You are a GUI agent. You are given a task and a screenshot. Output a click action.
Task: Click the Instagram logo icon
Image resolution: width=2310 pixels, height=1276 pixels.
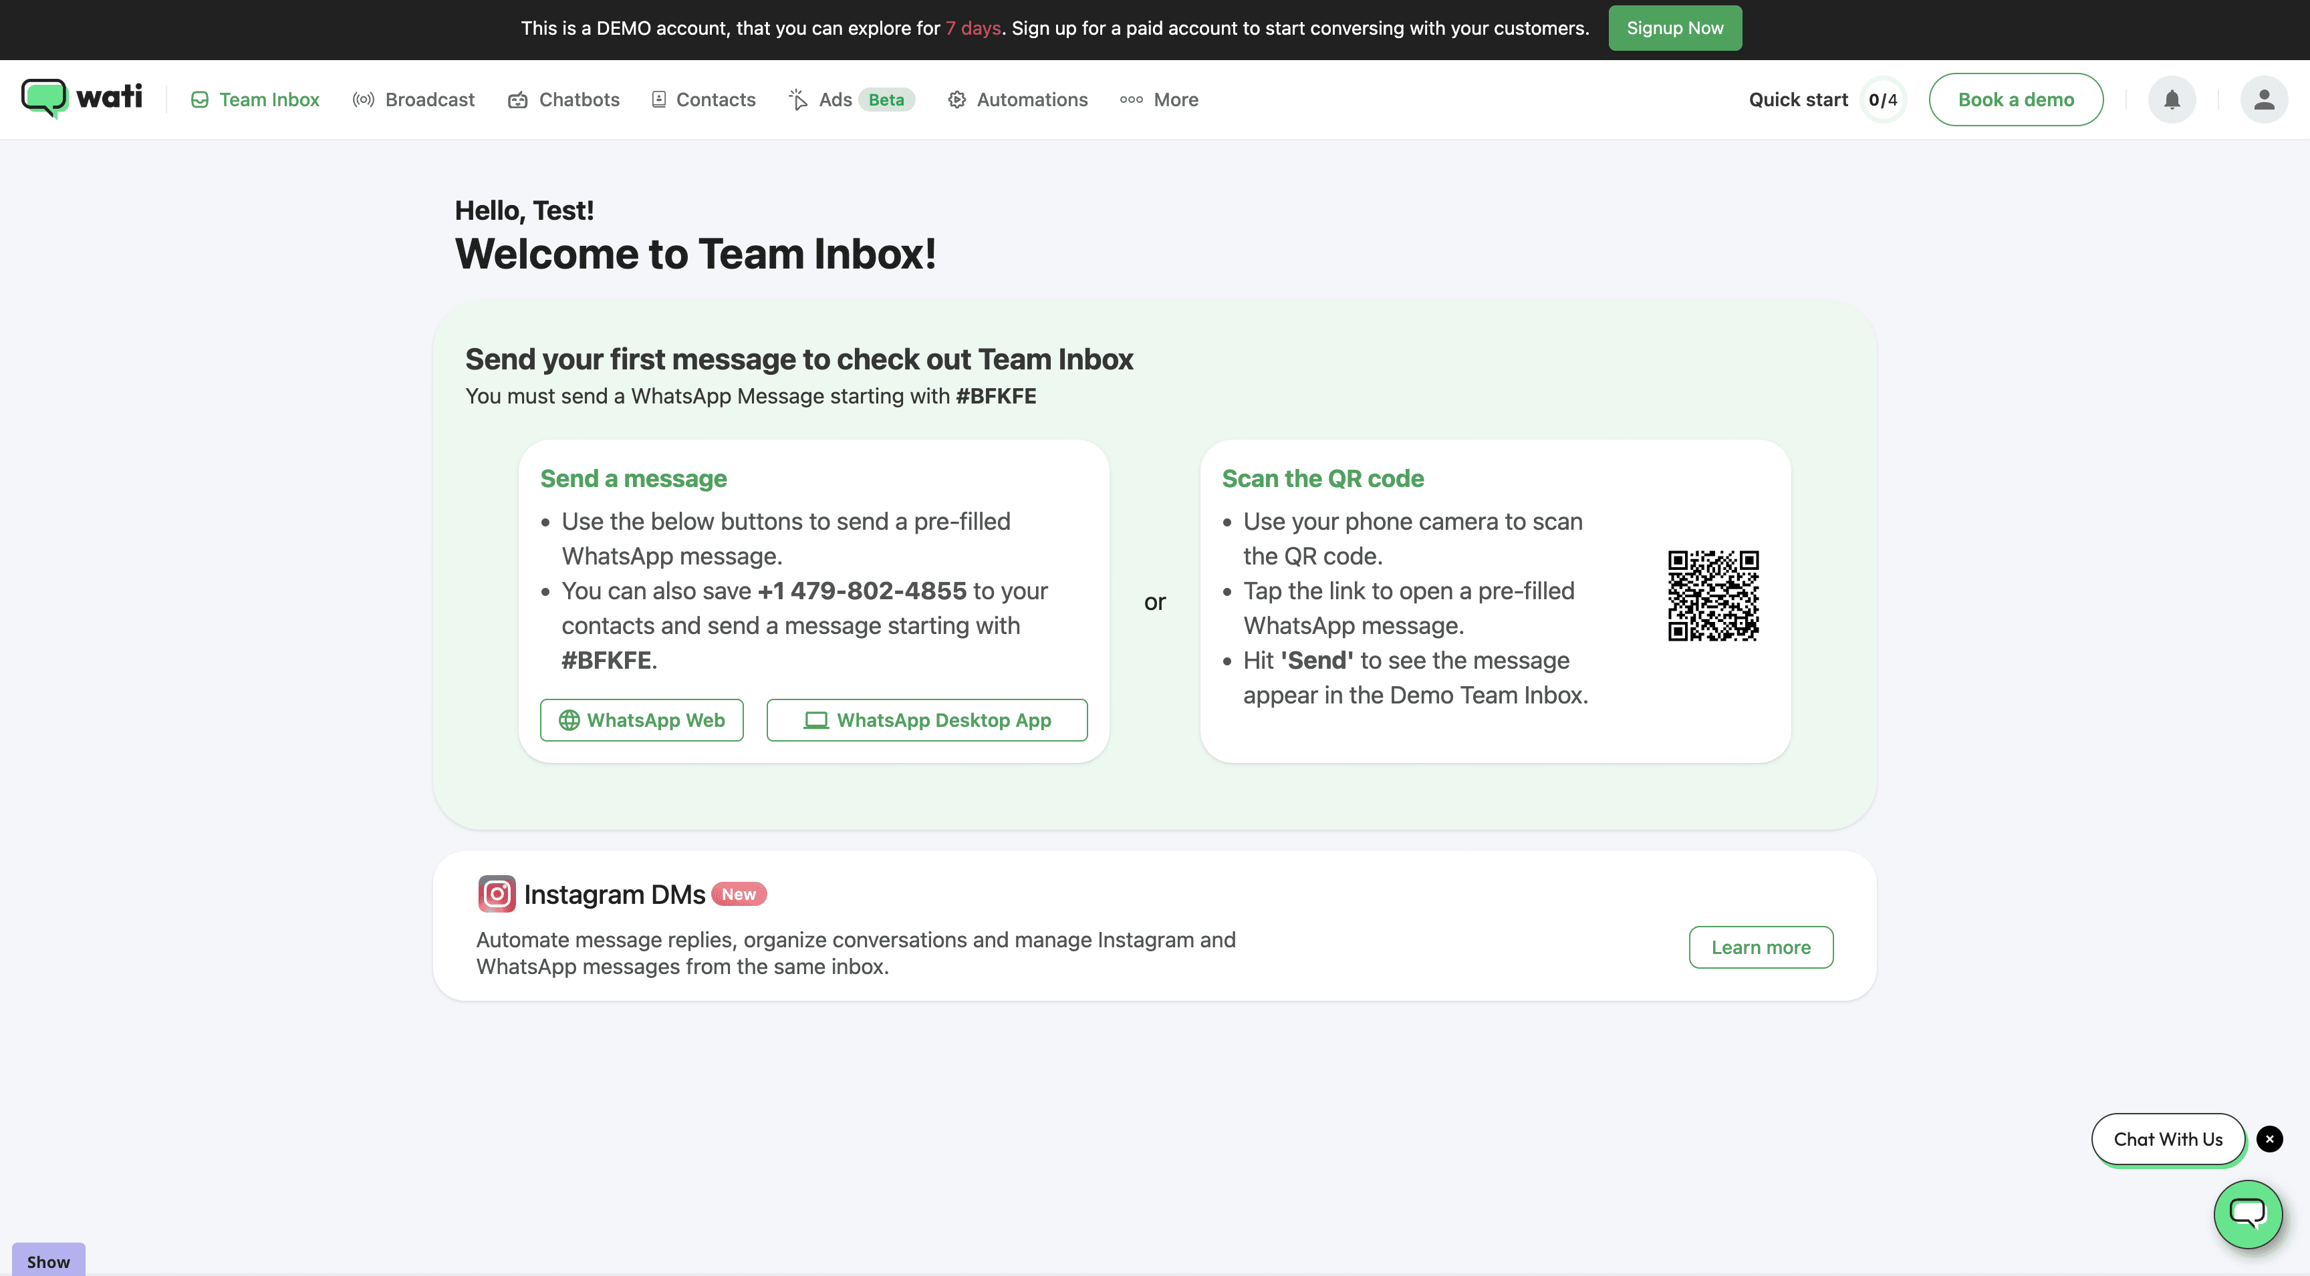(496, 893)
